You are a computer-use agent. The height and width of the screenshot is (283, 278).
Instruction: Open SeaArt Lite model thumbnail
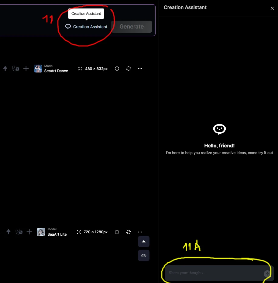coord(41,232)
